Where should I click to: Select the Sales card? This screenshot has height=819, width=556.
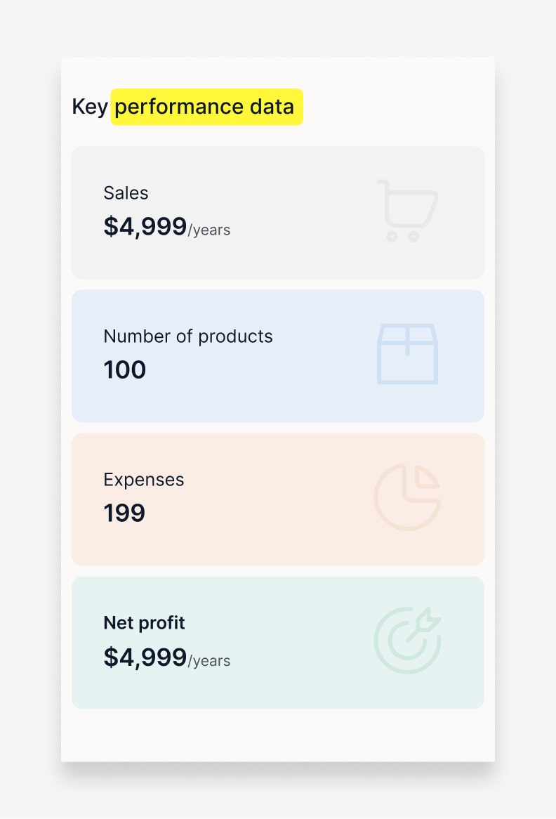pyautogui.click(x=278, y=212)
